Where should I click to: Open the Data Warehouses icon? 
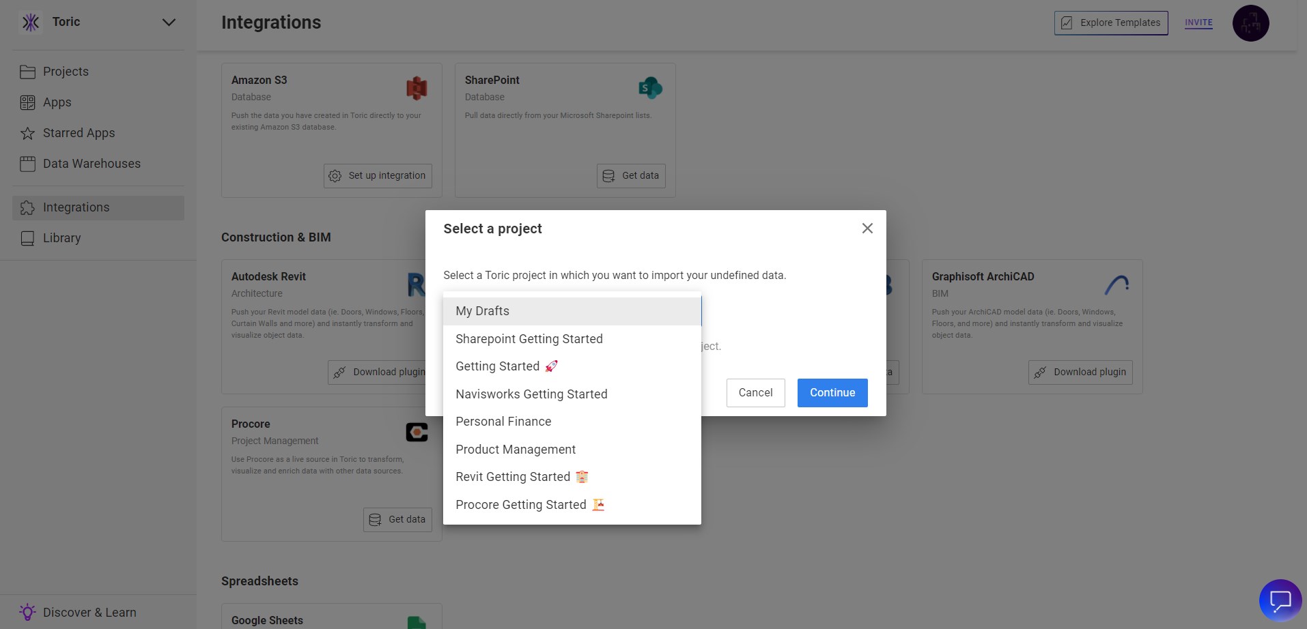click(x=27, y=164)
